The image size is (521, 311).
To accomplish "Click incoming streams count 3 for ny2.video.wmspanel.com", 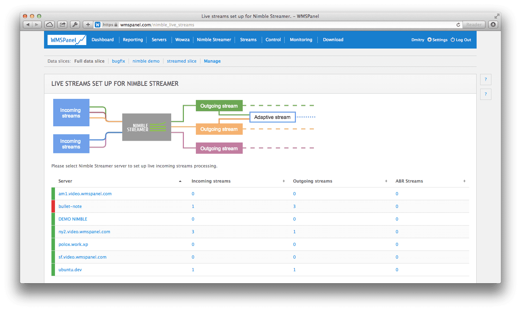I will tap(193, 232).
